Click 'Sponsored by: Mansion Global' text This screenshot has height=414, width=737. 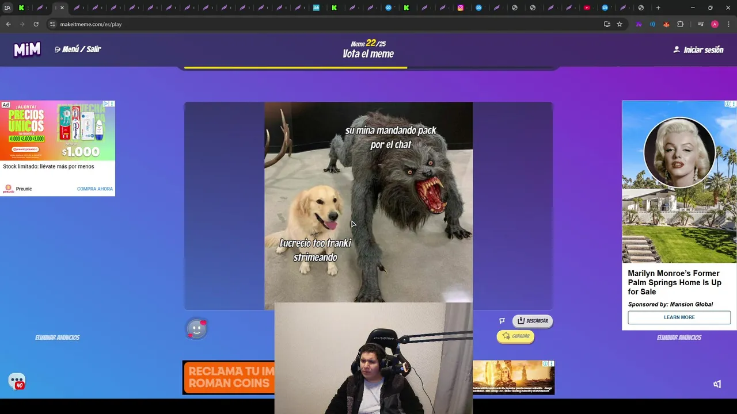(x=670, y=304)
